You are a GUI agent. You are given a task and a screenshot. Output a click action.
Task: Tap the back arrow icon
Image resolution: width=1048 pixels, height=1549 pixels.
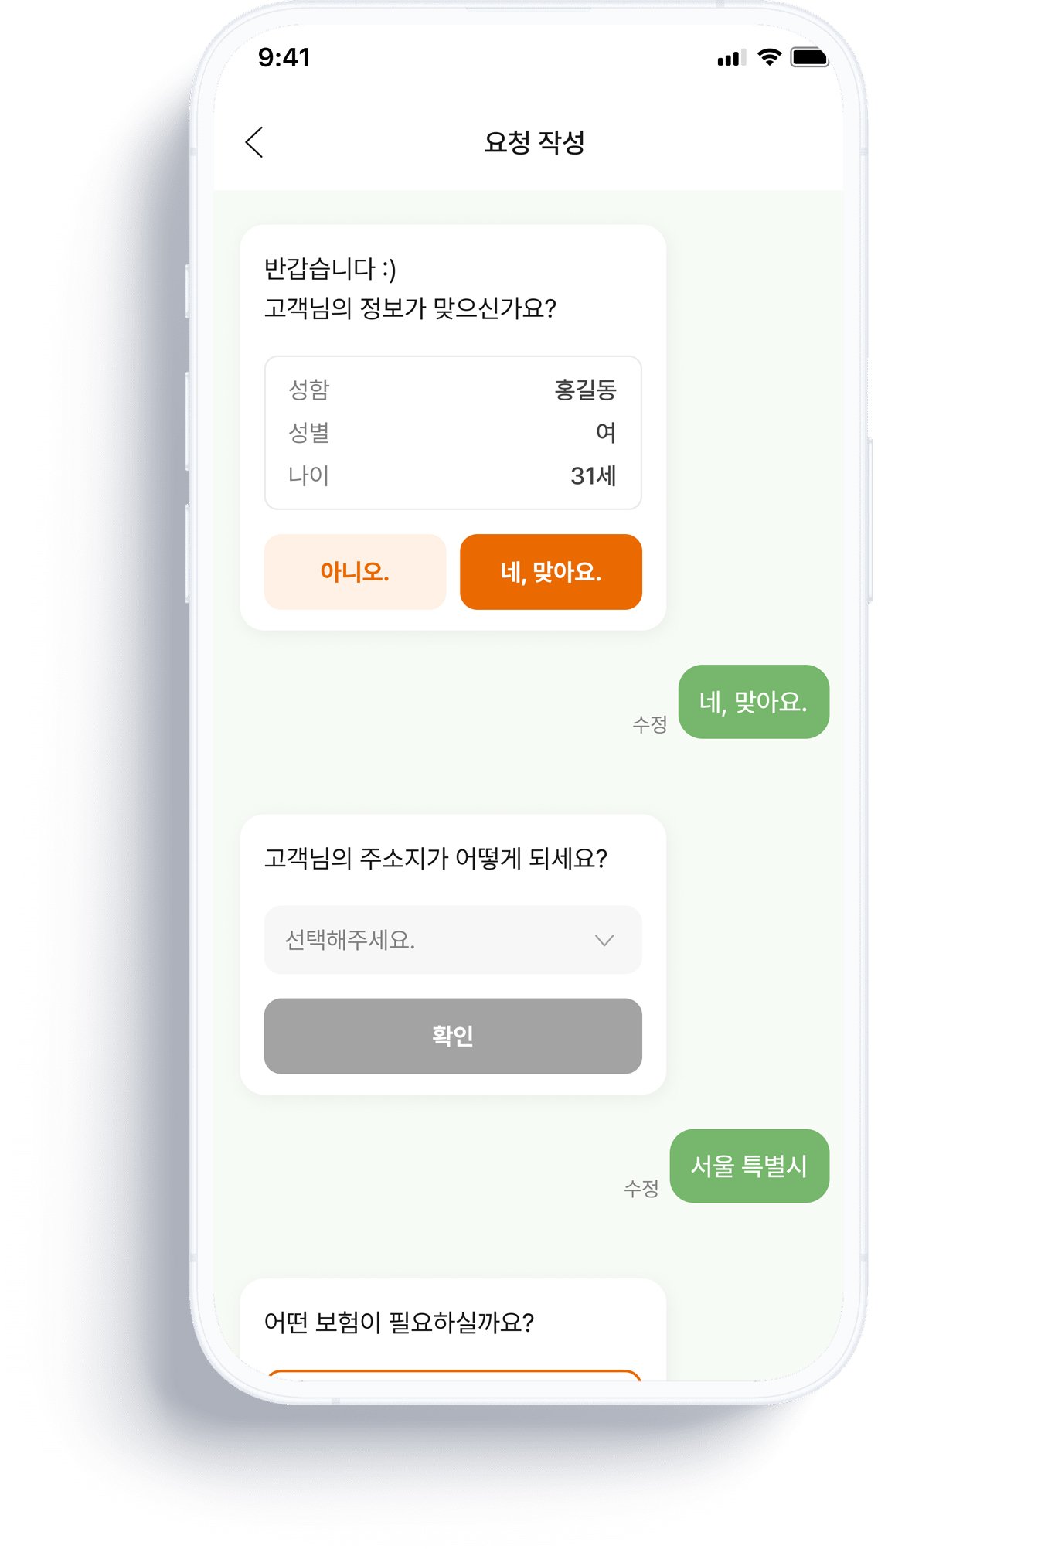click(x=254, y=142)
